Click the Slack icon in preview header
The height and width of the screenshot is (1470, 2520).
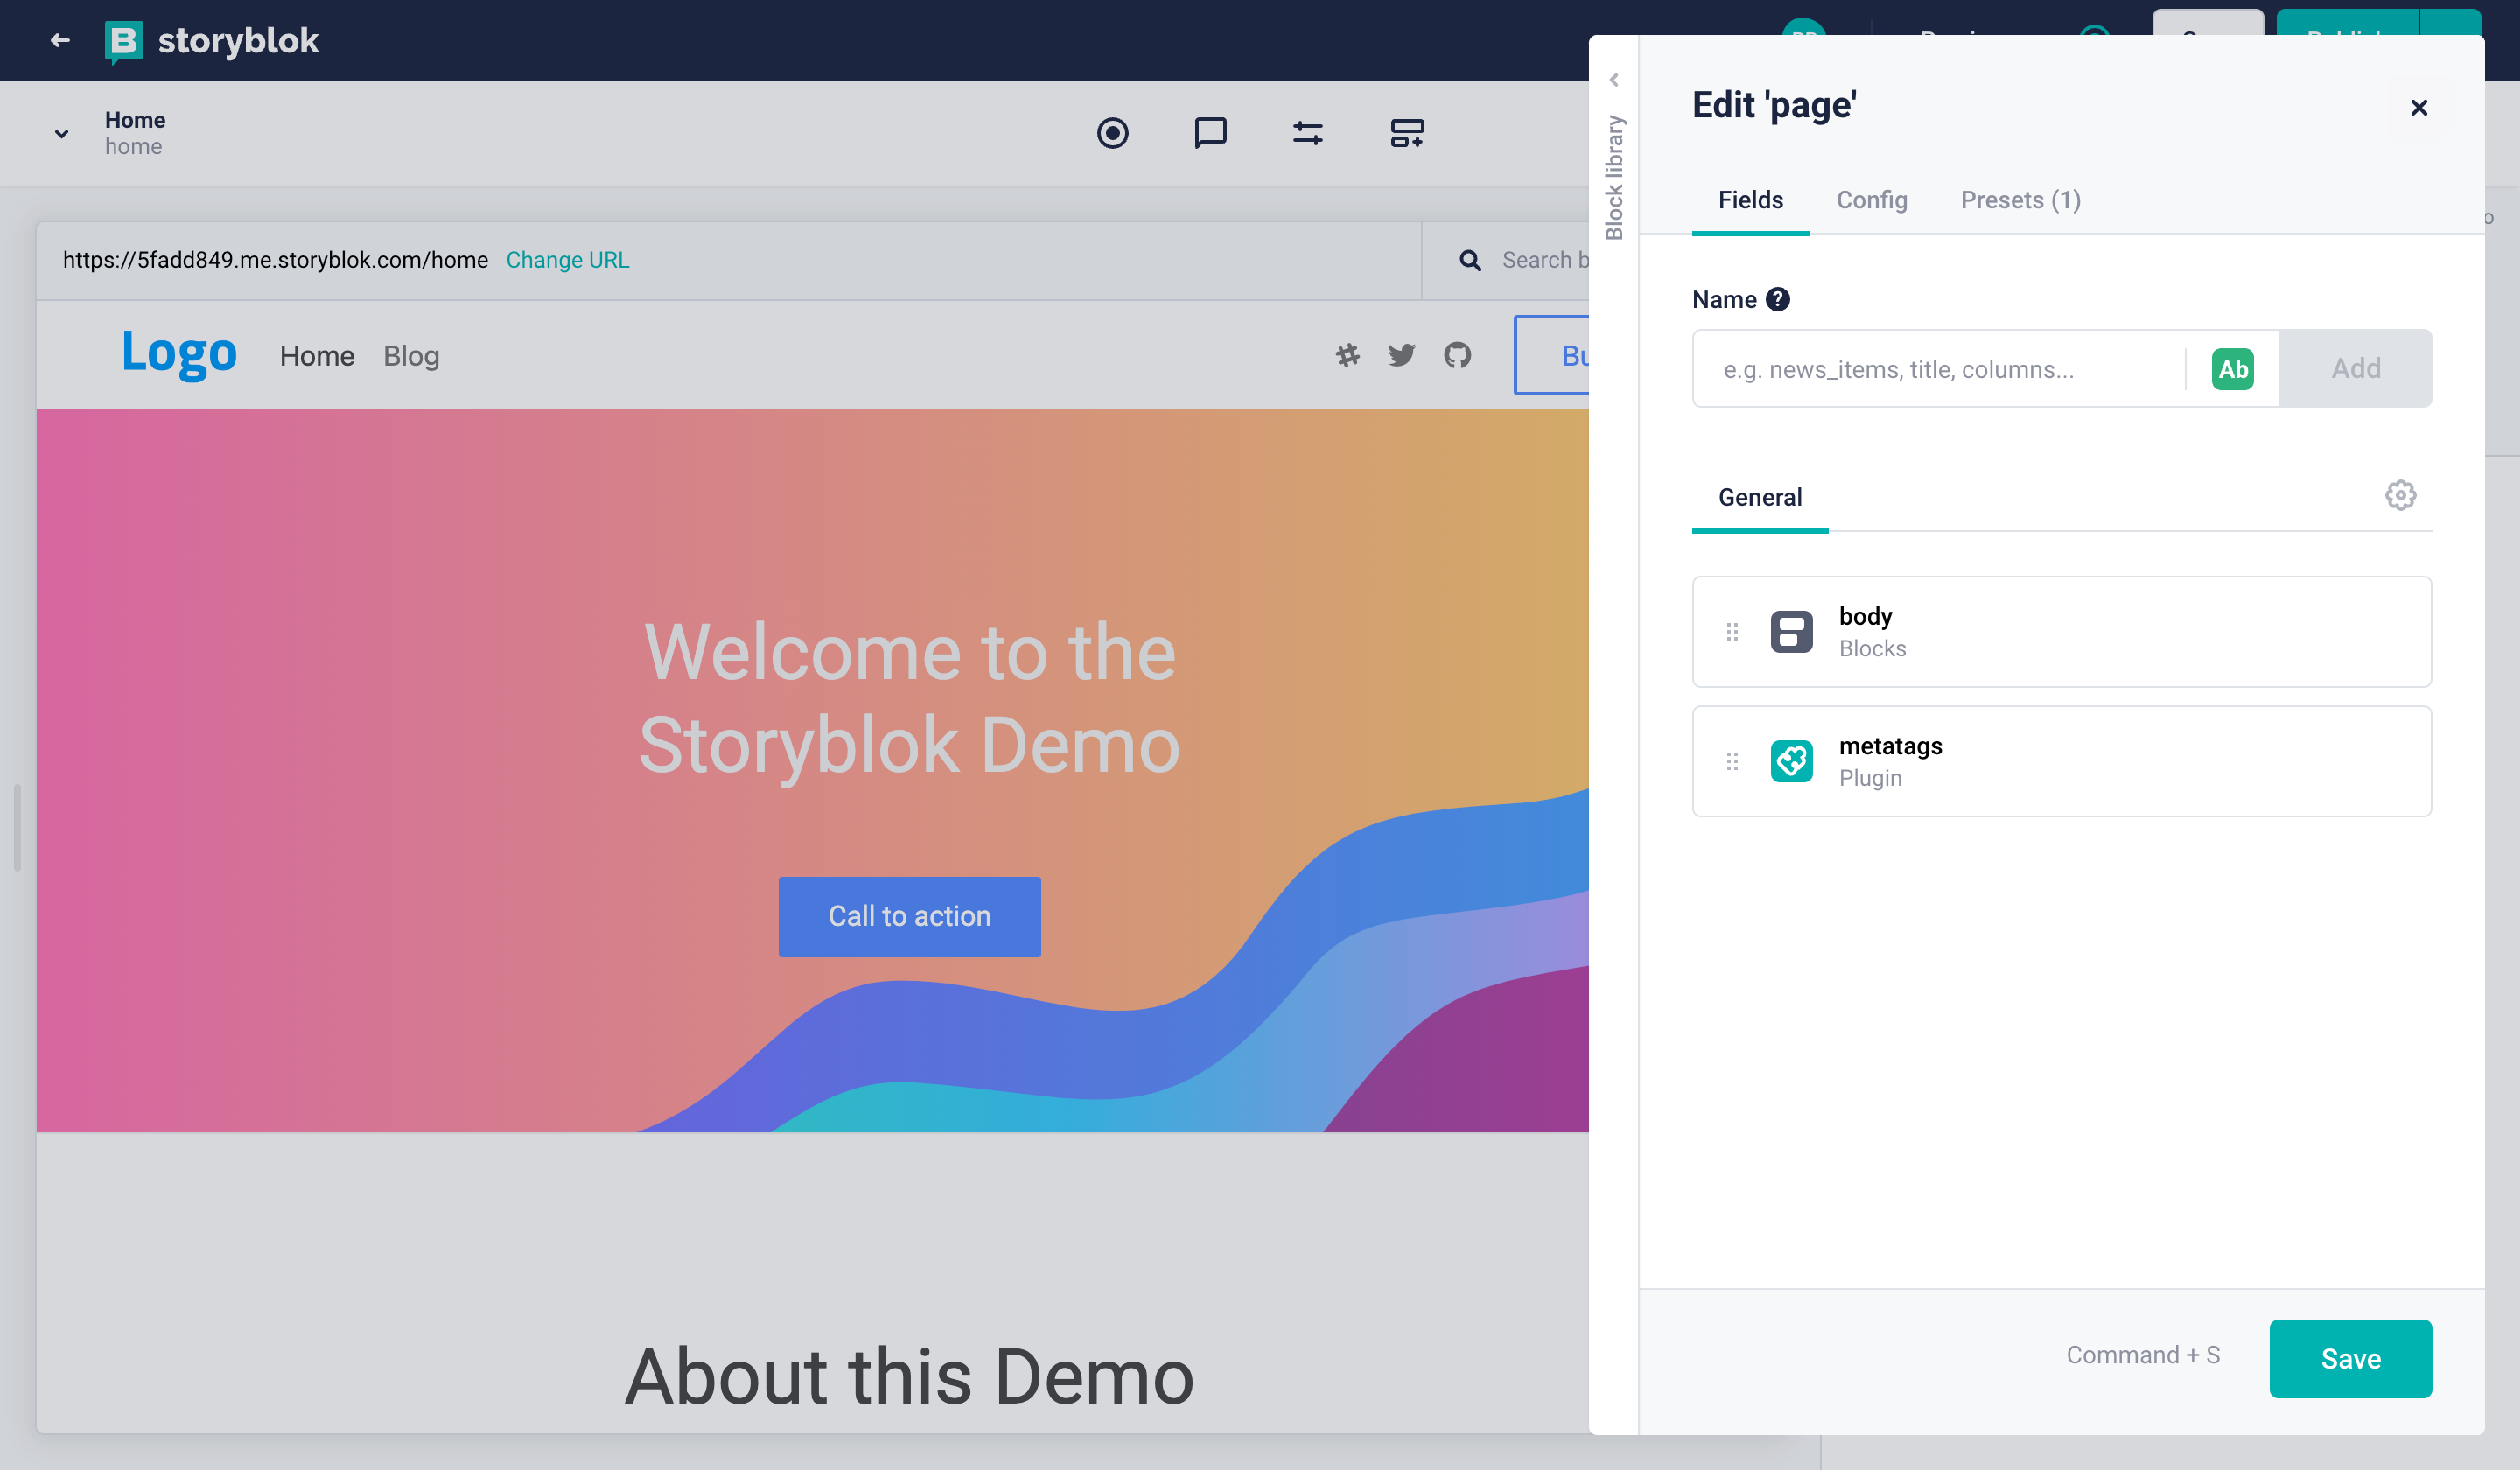point(1347,355)
